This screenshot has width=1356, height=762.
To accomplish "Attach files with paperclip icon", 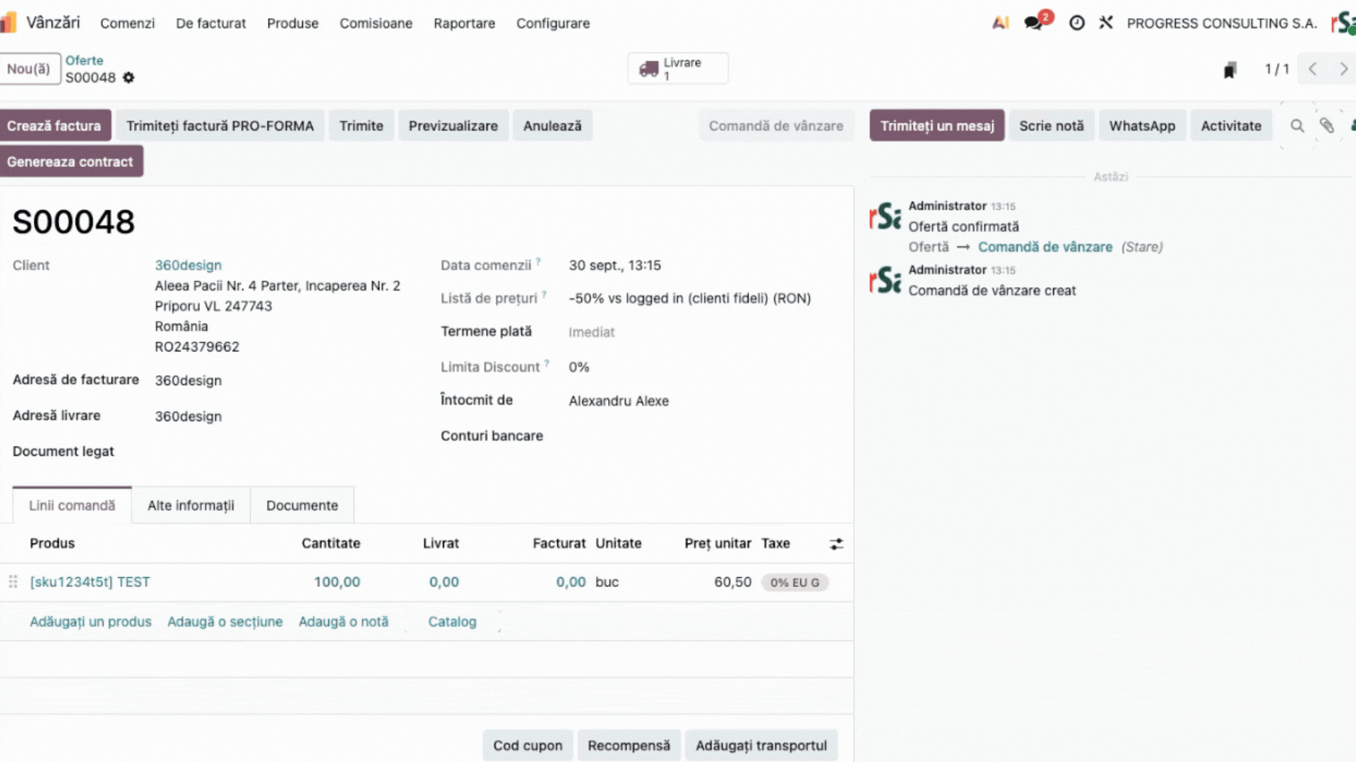I will 1327,126.
